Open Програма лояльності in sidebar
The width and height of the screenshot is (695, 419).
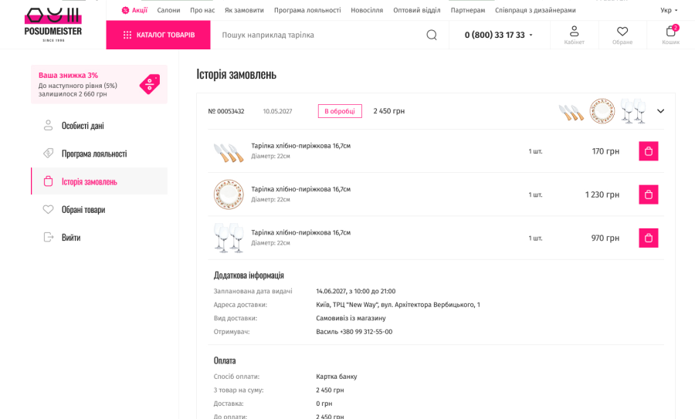coord(100,154)
